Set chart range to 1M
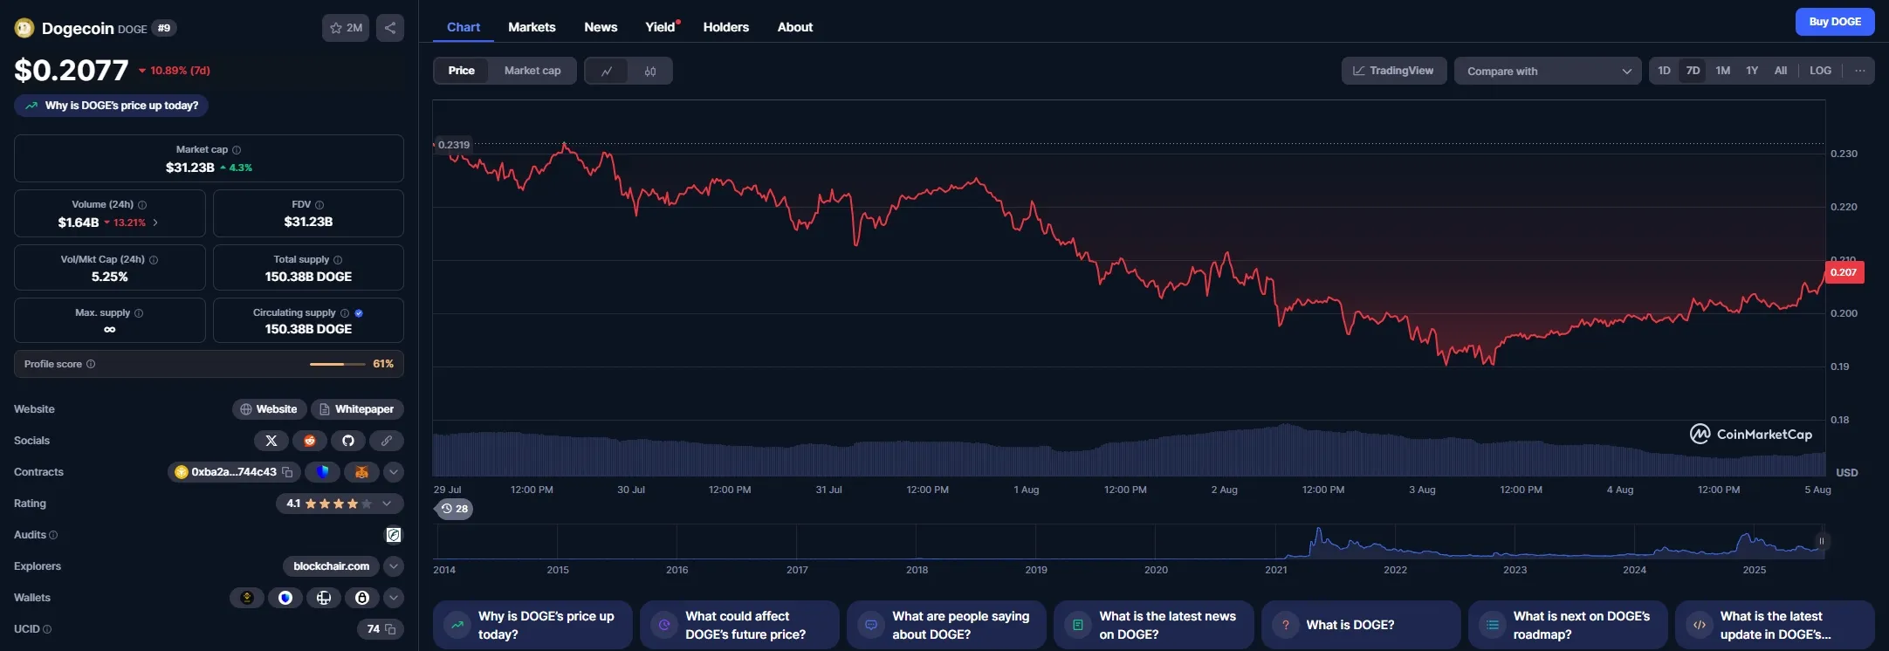Viewport: 1889px width, 651px height. click(x=1723, y=71)
